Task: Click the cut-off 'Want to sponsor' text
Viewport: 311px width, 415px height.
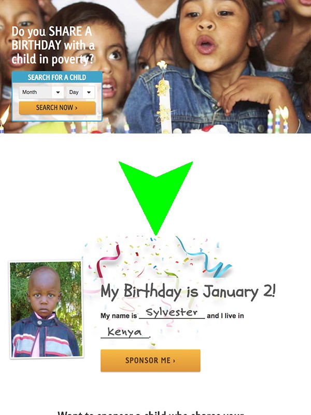Action: pos(151,413)
